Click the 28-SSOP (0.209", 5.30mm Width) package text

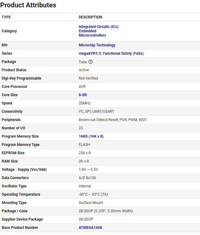click(x=106, y=211)
